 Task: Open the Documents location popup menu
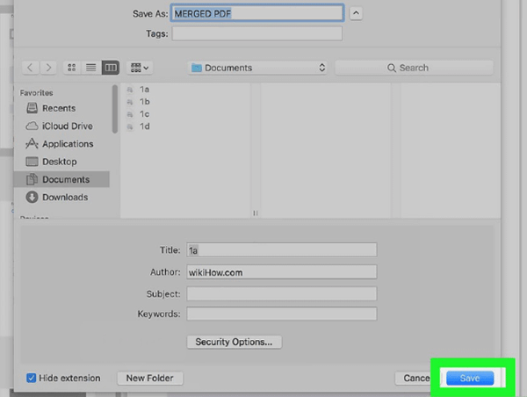click(258, 68)
